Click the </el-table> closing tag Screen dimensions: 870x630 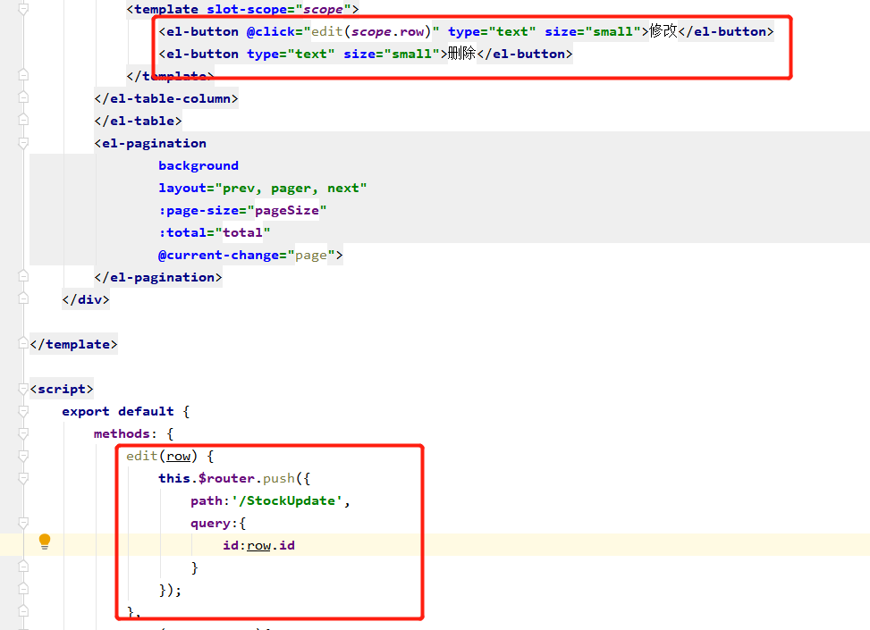click(x=139, y=121)
